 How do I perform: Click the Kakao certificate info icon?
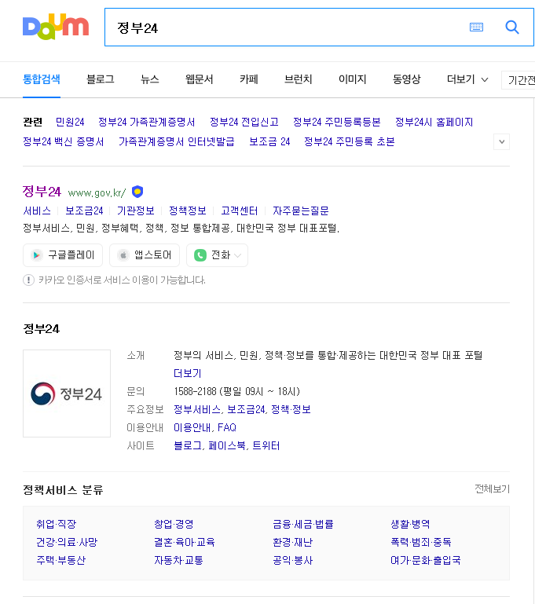click(28, 280)
